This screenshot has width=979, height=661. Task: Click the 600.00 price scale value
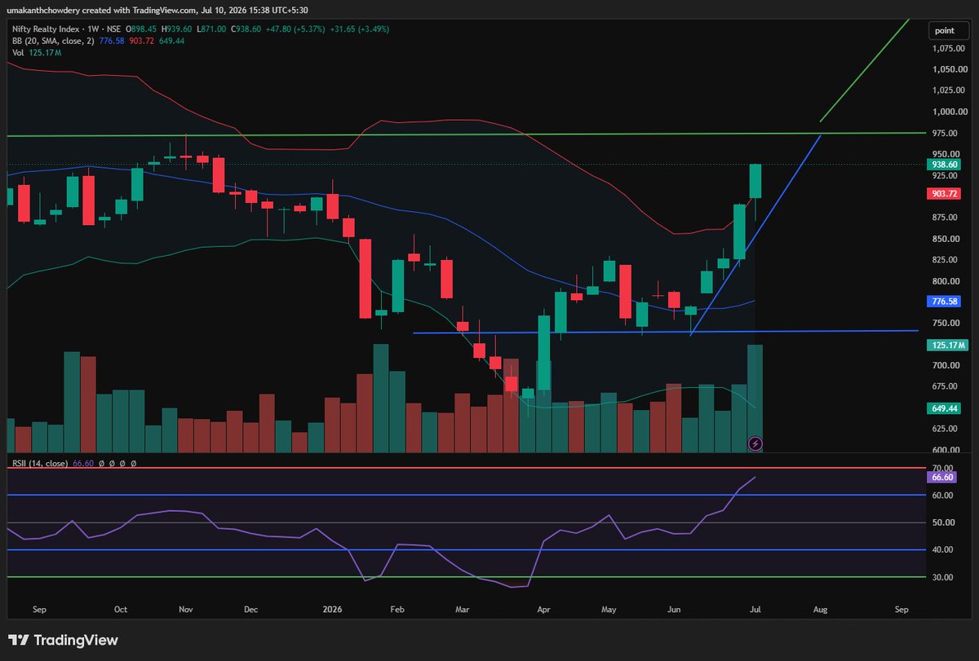pyautogui.click(x=948, y=450)
